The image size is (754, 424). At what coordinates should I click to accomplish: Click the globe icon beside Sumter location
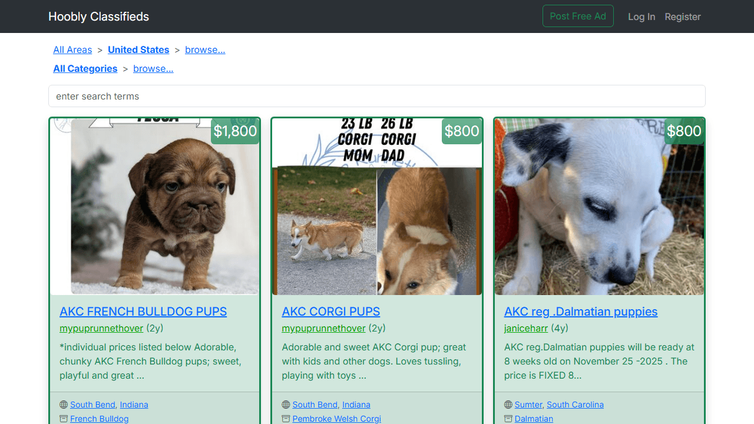pyautogui.click(x=508, y=405)
